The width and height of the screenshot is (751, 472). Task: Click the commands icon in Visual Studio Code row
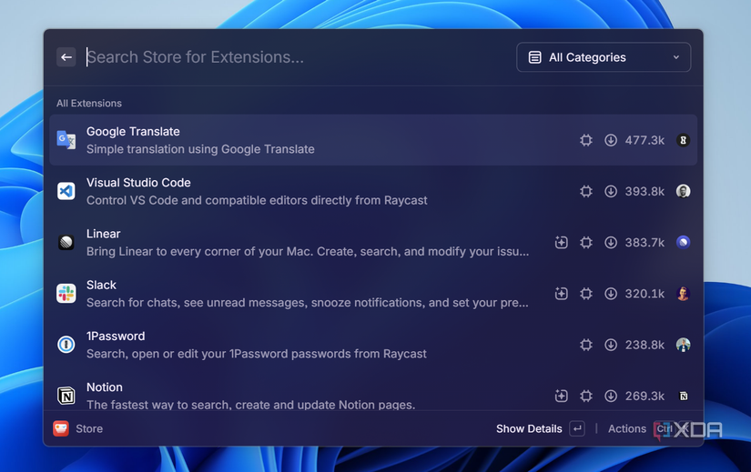(585, 192)
